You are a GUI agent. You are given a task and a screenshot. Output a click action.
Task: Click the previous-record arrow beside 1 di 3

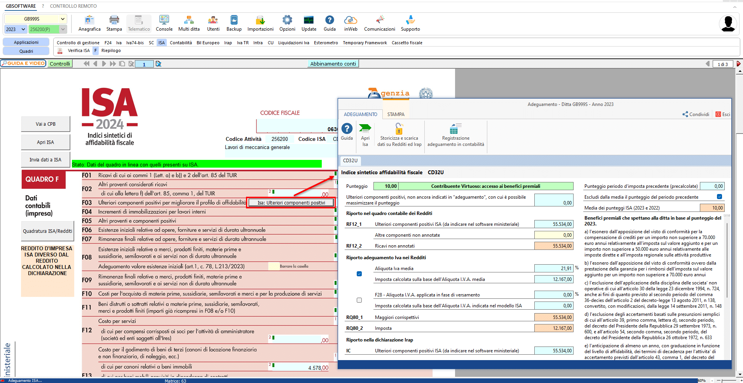[708, 64]
